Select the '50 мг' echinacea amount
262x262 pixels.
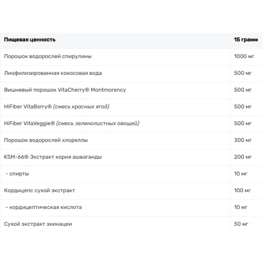[x=241, y=224]
